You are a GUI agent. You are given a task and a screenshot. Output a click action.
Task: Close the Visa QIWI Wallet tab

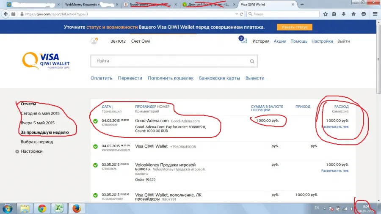coord(293,4)
